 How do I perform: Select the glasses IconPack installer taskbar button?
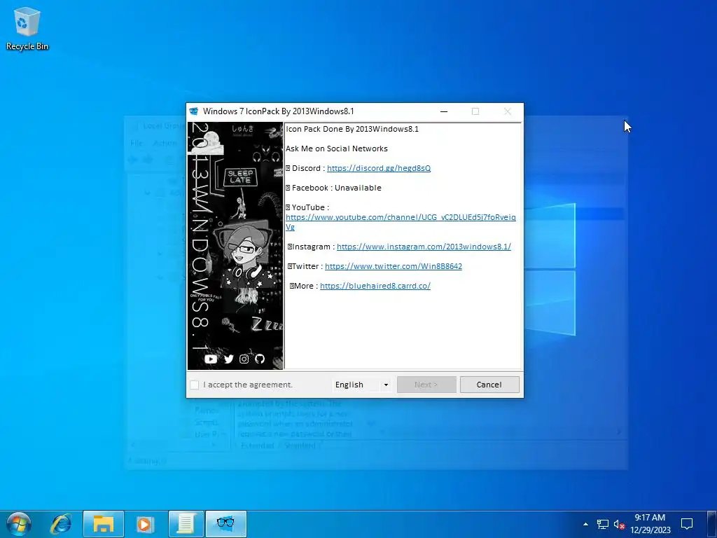point(226,524)
